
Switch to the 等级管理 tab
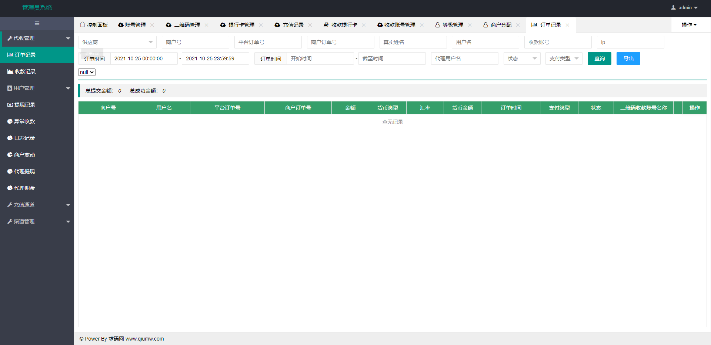(x=453, y=25)
